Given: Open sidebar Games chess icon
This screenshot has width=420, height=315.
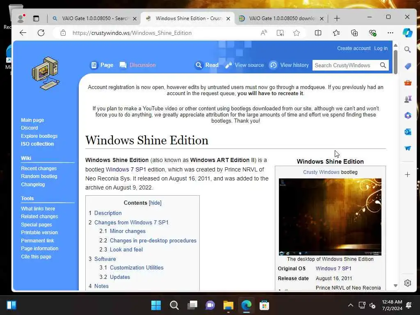Looking at the screenshot, I should [x=408, y=99].
